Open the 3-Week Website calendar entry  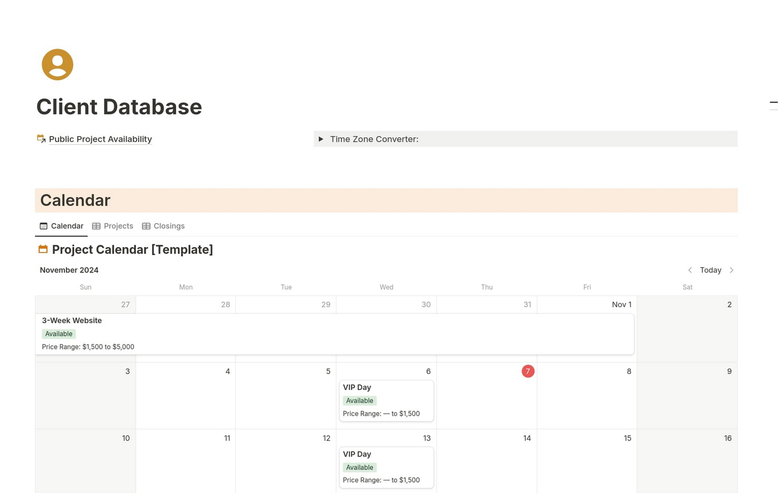(71, 321)
